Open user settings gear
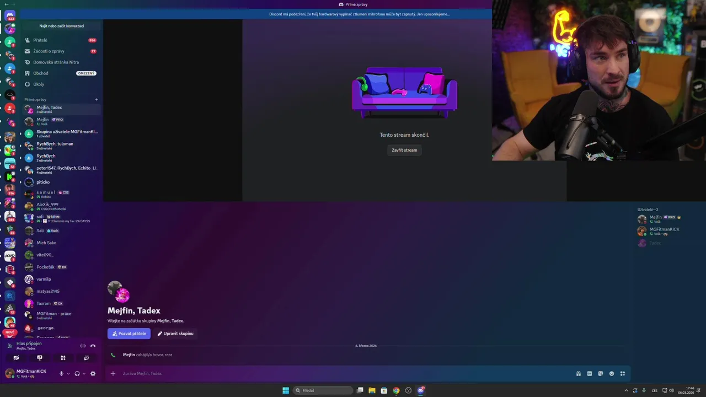The width and height of the screenshot is (706, 397). (93, 373)
